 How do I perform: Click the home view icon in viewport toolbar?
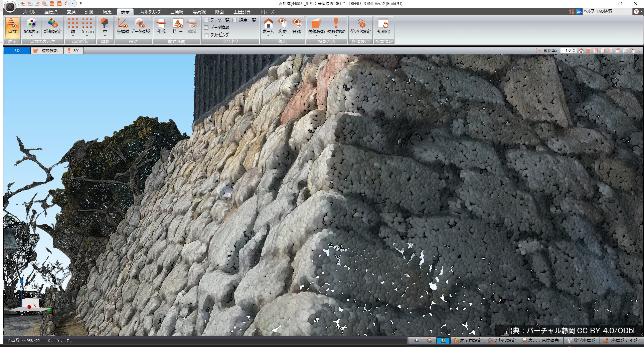[581, 51]
